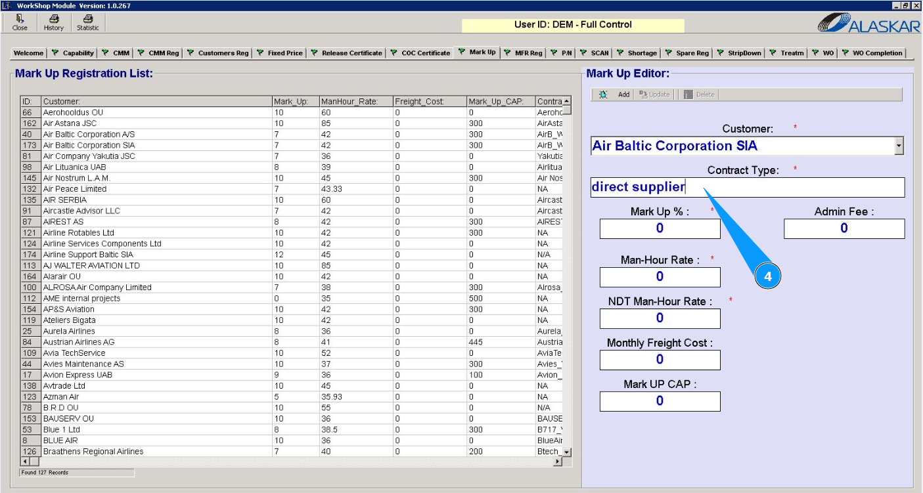923x493 pixels.
Task: Click the Close toolbar icon
Action: pyautogui.click(x=20, y=20)
